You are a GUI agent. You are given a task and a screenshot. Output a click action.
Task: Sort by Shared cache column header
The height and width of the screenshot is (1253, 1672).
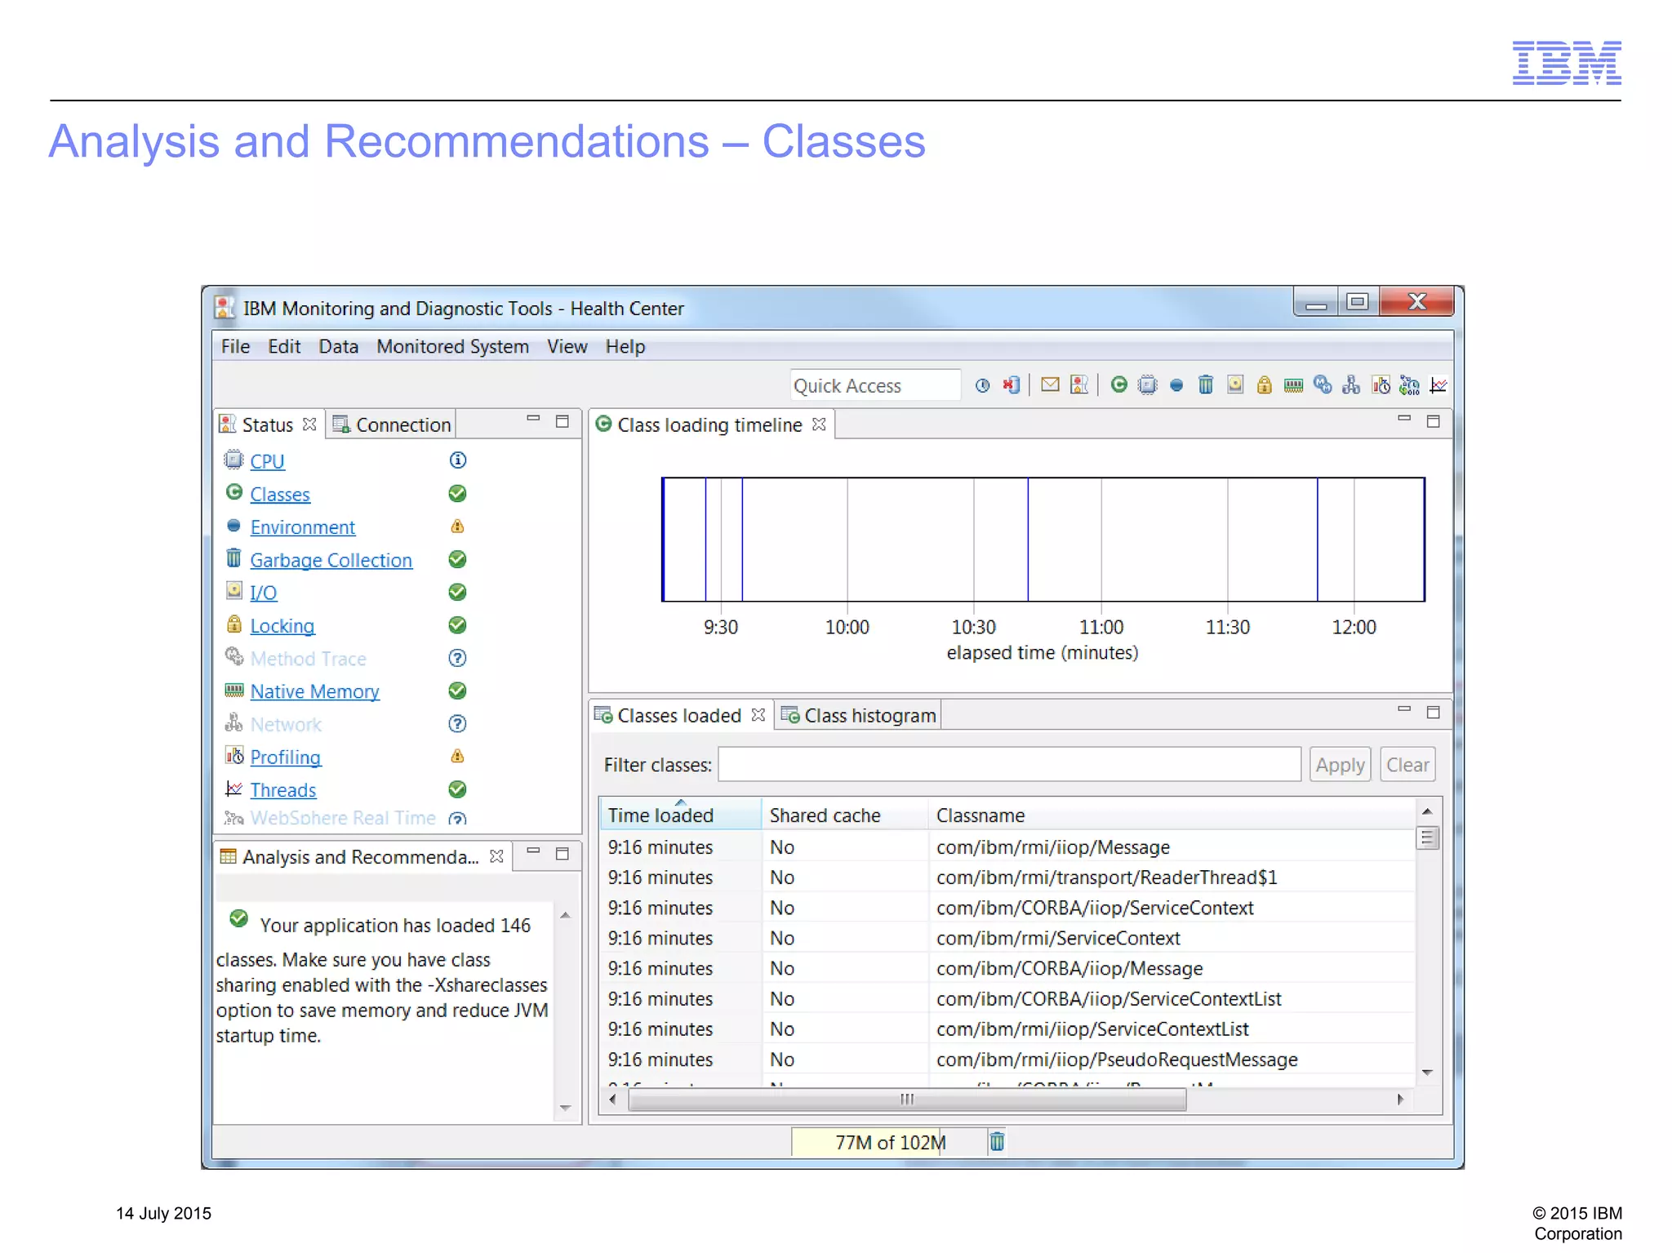pos(845,815)
